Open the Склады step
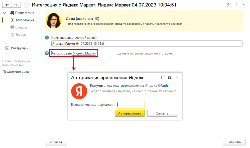Viewport: 250px width, 148px height. coord(21,27)
